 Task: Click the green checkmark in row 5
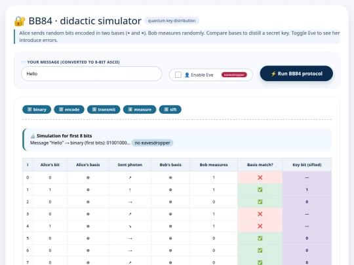click(x=260, y=238)
